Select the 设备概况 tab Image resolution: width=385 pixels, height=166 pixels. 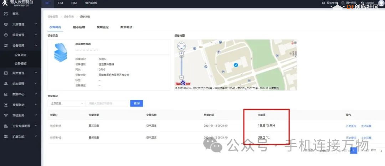coord(55,27)
